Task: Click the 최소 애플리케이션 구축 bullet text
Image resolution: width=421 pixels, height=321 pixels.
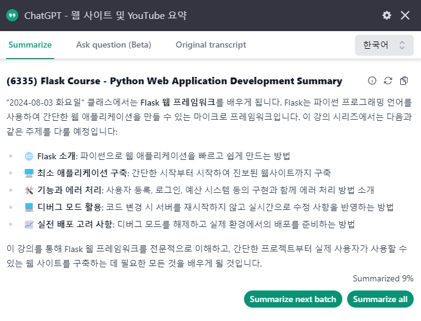Action: point(184,173)
